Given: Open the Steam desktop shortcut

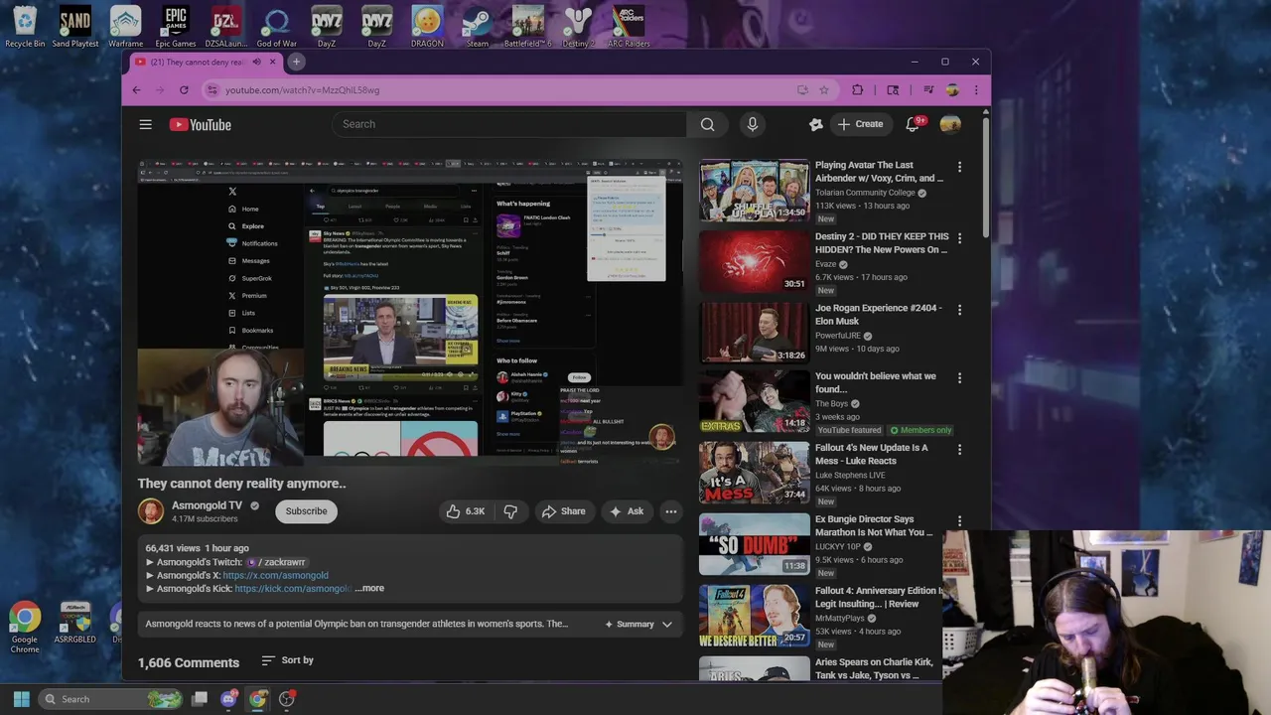Looking at the screenshot, I should pos(477,27).
